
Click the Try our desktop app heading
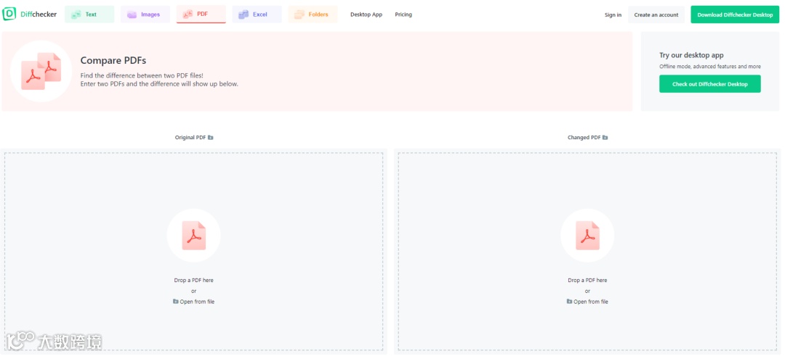(691, 55)
